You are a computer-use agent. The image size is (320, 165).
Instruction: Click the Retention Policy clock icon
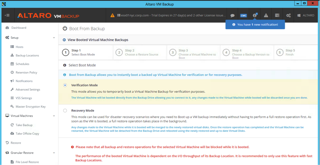(x=12, y=72)
